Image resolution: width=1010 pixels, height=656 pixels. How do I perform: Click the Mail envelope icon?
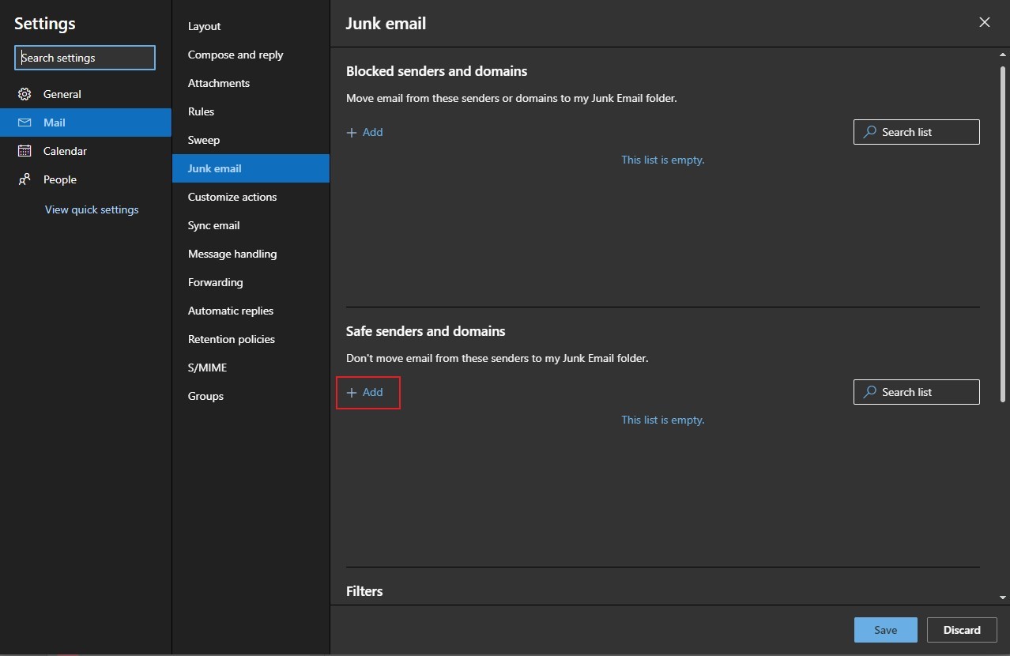pos(24,123)
